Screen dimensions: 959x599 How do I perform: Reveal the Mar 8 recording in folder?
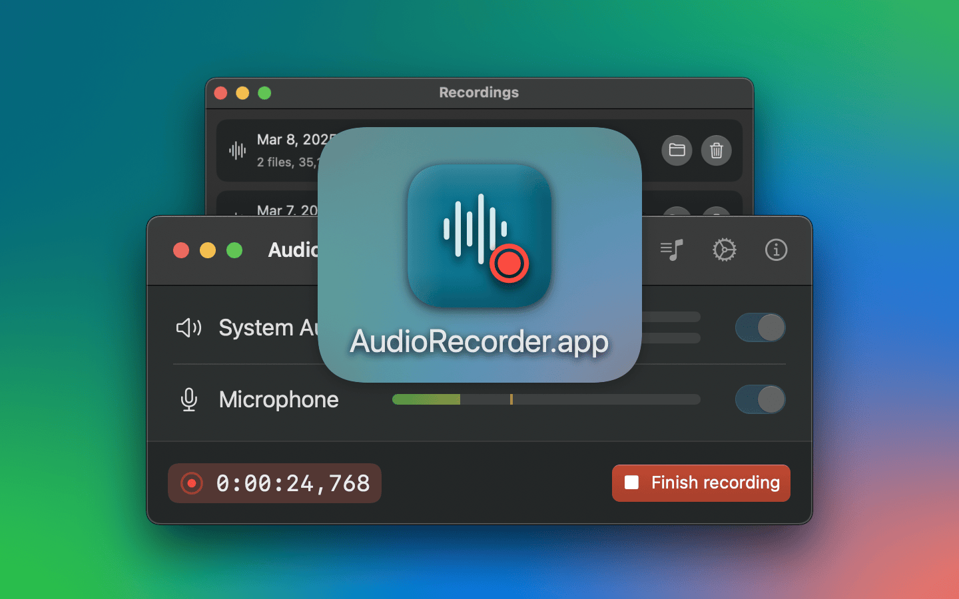[x=677, y=150]
